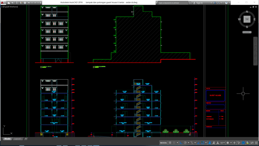
Task: Click the Undo arrow in Quick Access toolbar
Action: [x=29, y=3]
